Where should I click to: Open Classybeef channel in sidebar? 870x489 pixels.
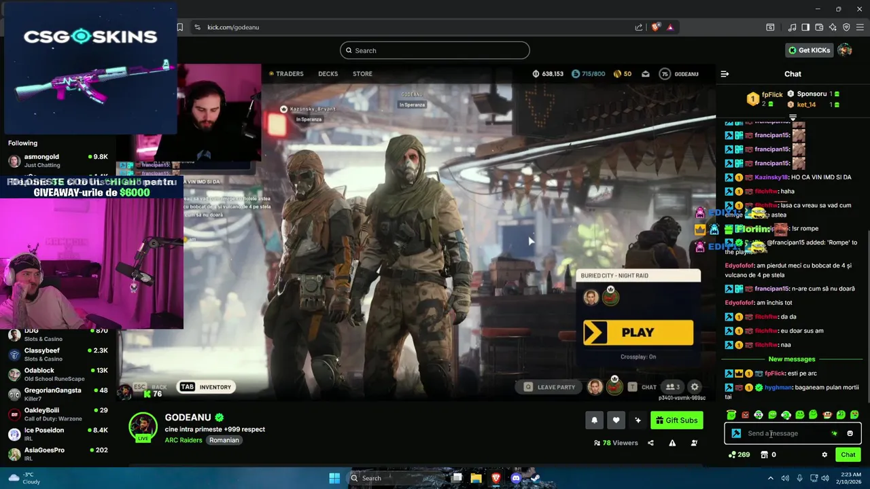58,355
